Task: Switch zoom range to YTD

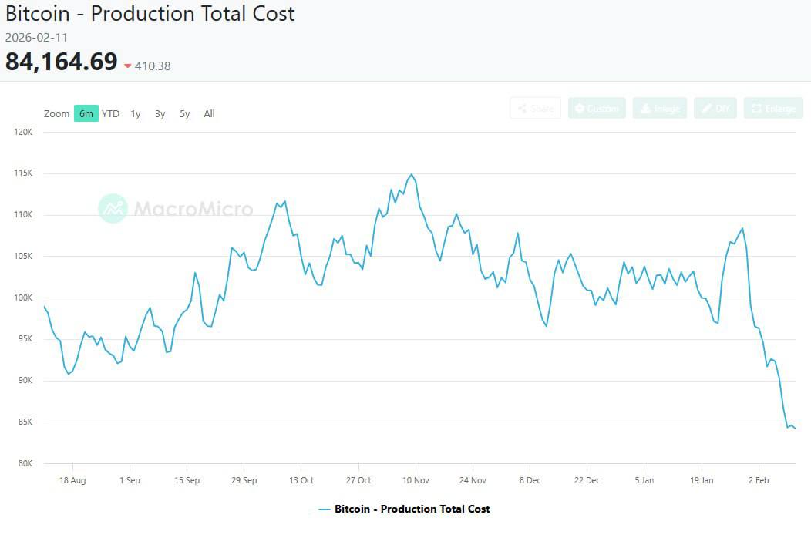Action: 111,114
